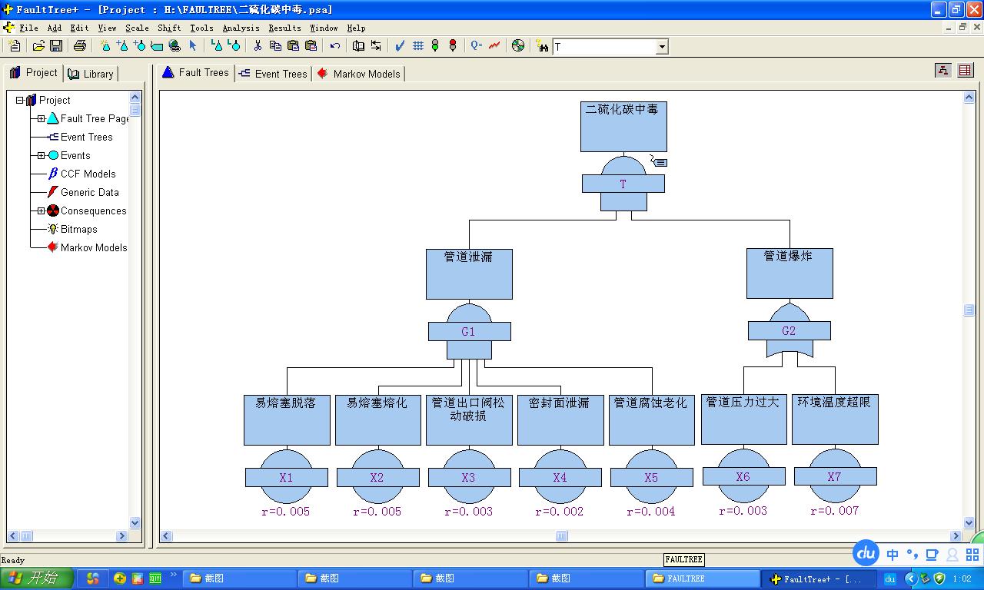The width and height of the screenshot is (984, 590).
Task: Click the four squares icon on Baidu input bar
Action: point(972,555)
